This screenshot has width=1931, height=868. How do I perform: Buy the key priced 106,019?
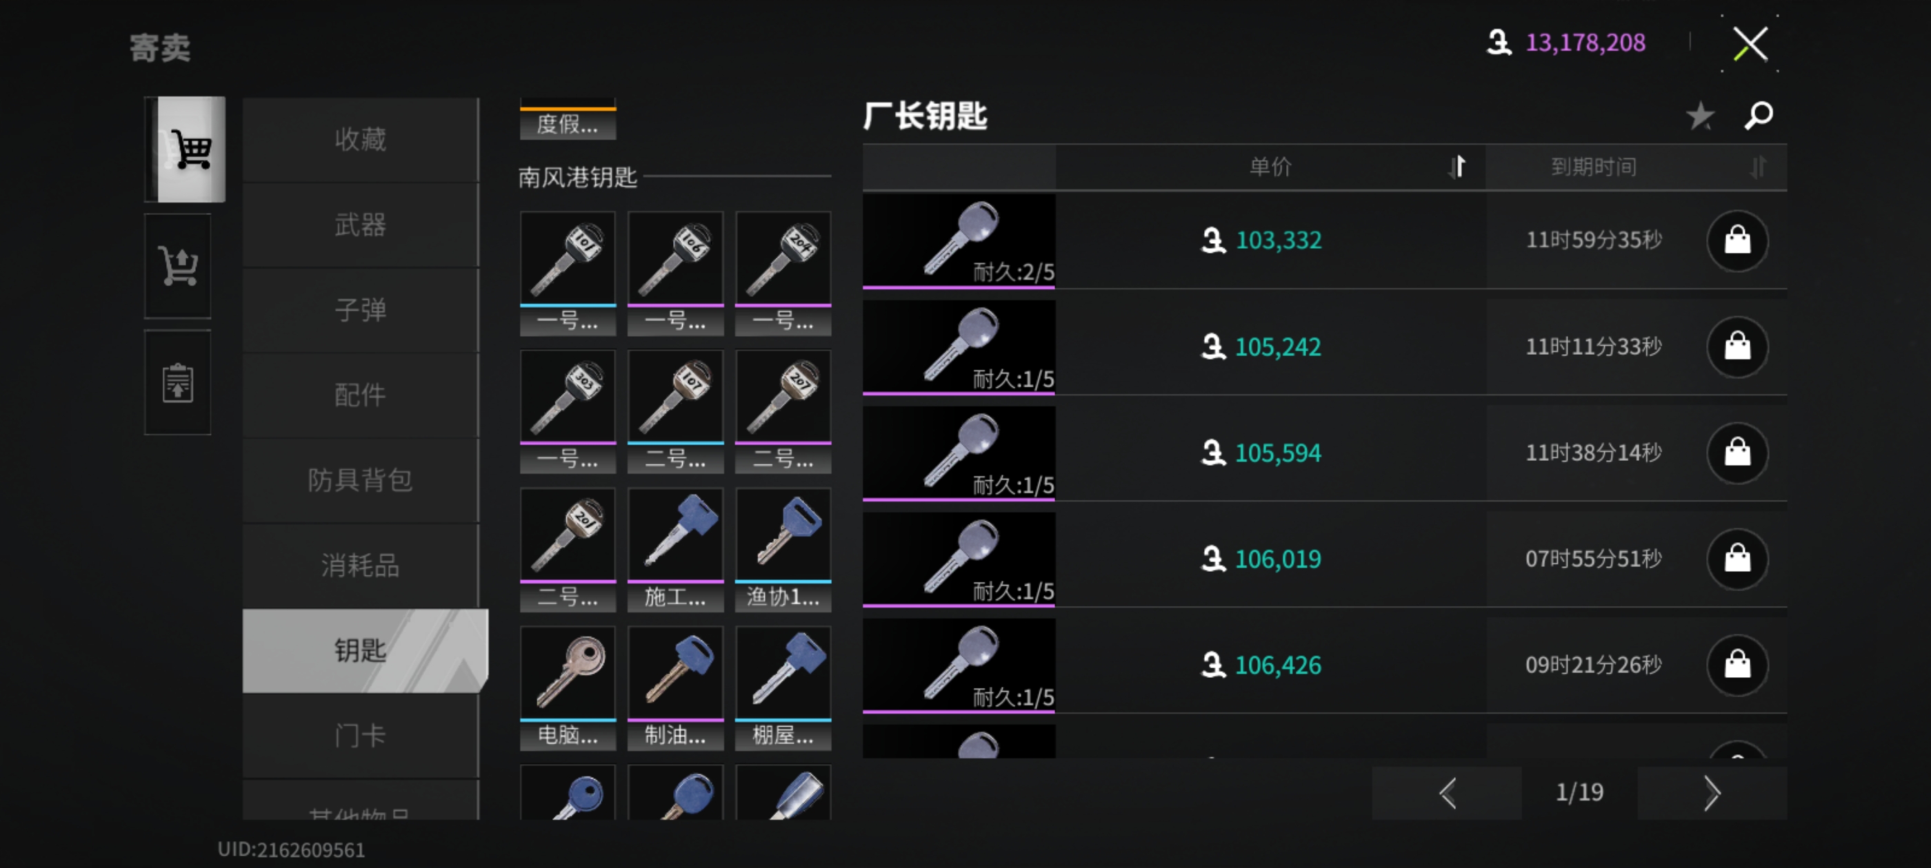1737,559
